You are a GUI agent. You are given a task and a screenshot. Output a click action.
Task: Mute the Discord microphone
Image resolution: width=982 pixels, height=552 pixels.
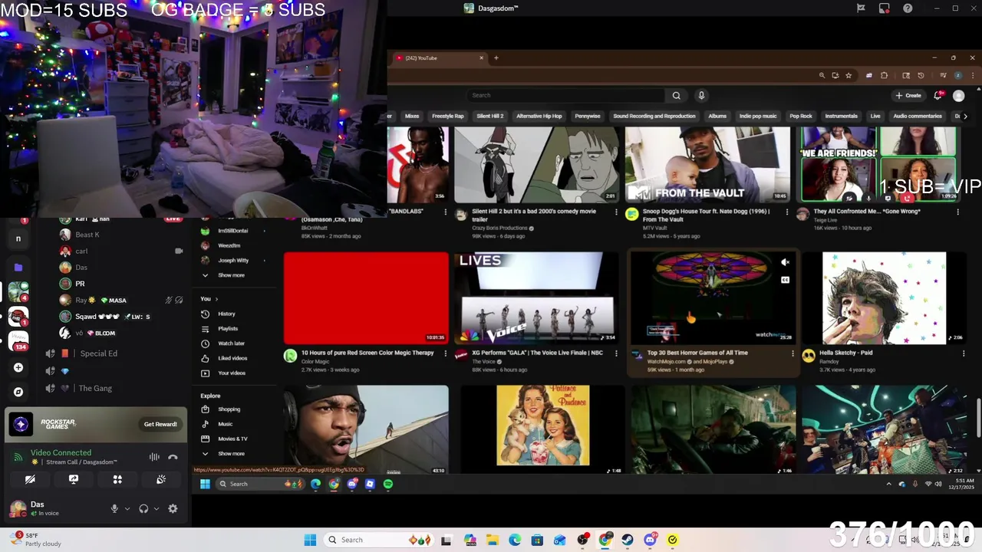pos(114,508)
